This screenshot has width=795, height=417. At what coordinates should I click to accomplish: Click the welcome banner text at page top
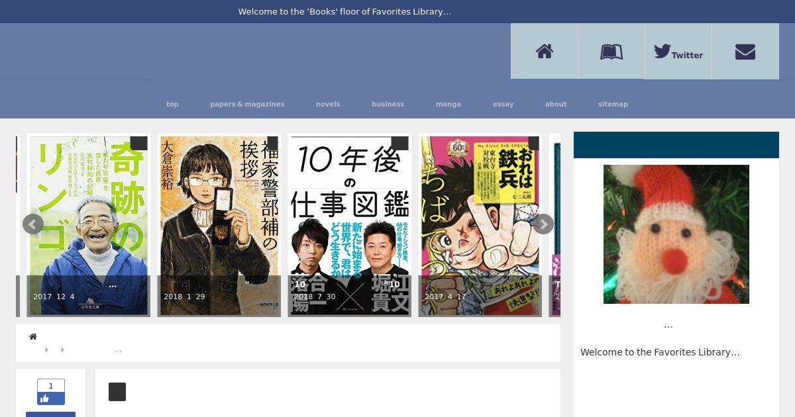click(344, 11)
